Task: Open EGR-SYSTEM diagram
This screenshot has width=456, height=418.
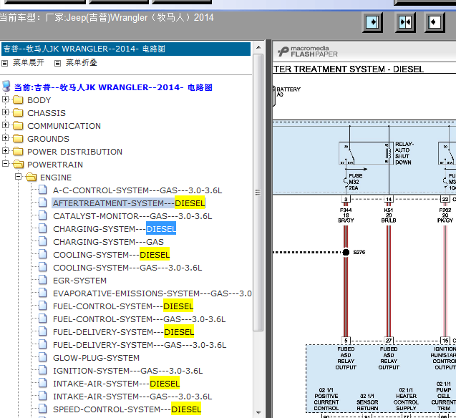Action: coord(79,281)
